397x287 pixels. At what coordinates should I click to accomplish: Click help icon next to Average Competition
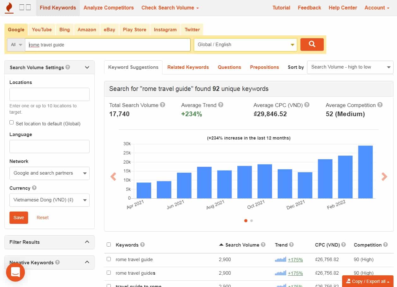pos(380,105)
